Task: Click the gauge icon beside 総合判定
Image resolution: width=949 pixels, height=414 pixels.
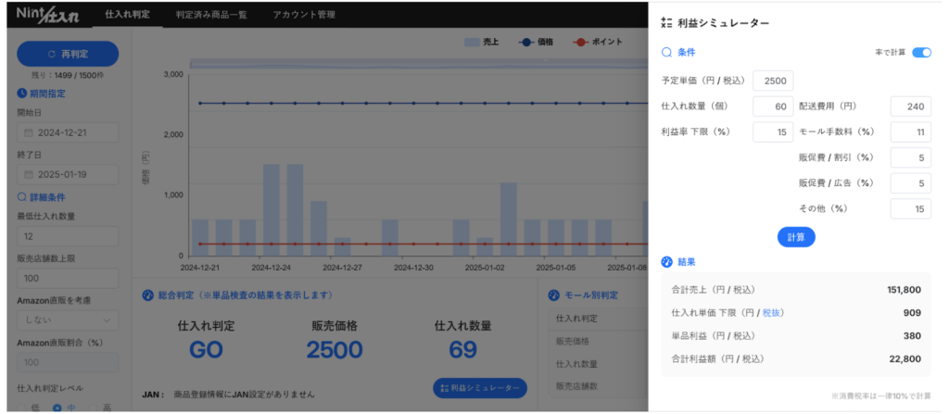Action: [x=146, y=295]
